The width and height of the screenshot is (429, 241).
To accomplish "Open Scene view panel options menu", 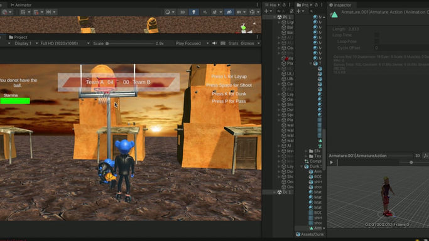I will pos(257,4).
